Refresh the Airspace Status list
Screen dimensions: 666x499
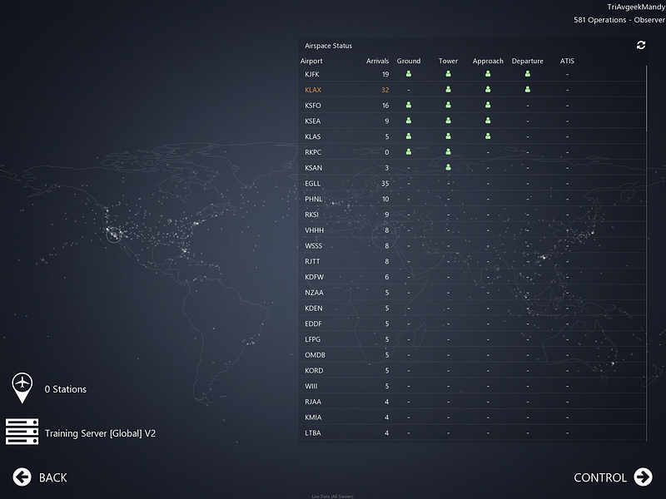pos(641,45)
